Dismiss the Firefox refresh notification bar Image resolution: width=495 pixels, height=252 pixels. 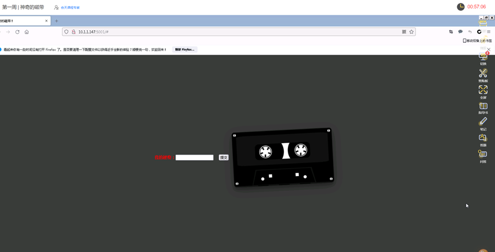point(489,50)
